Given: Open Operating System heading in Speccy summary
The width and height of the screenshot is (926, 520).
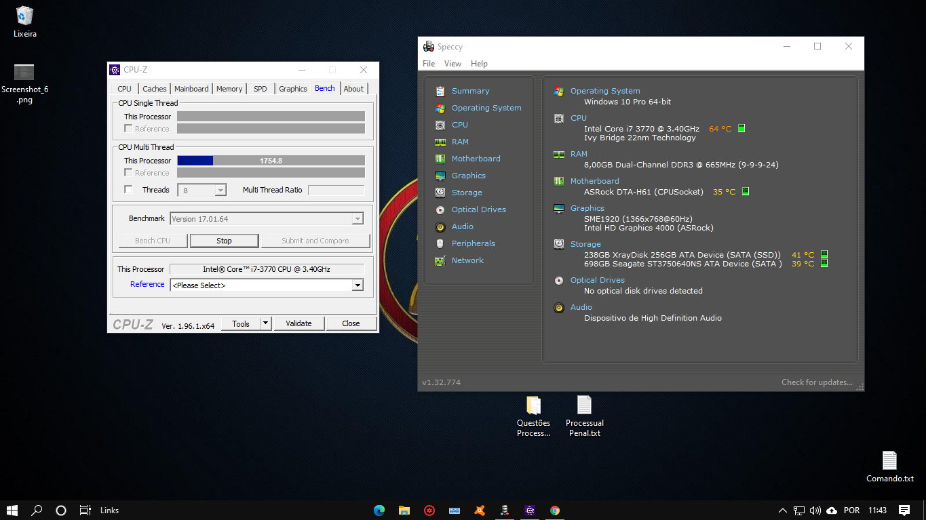Looking at the screenshot, I should tap(604, 91).
